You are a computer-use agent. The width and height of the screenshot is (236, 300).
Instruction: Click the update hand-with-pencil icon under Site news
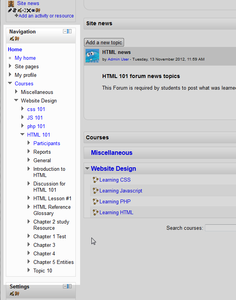pos(19,10)
